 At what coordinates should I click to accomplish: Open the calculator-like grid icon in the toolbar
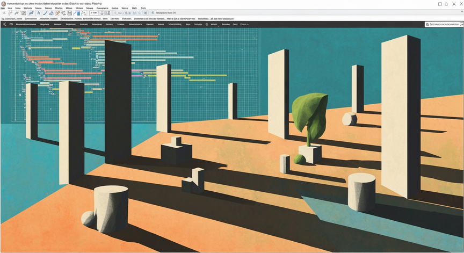pos(69,13)
